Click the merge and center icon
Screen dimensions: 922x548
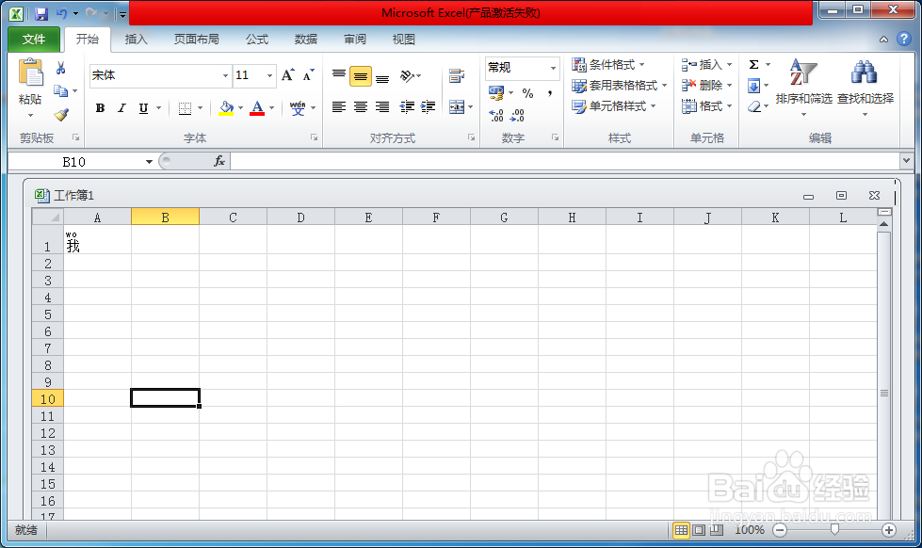click(457, 106)
